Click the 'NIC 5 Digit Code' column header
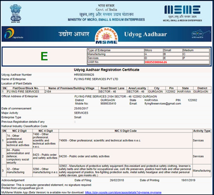 (125, 131)
